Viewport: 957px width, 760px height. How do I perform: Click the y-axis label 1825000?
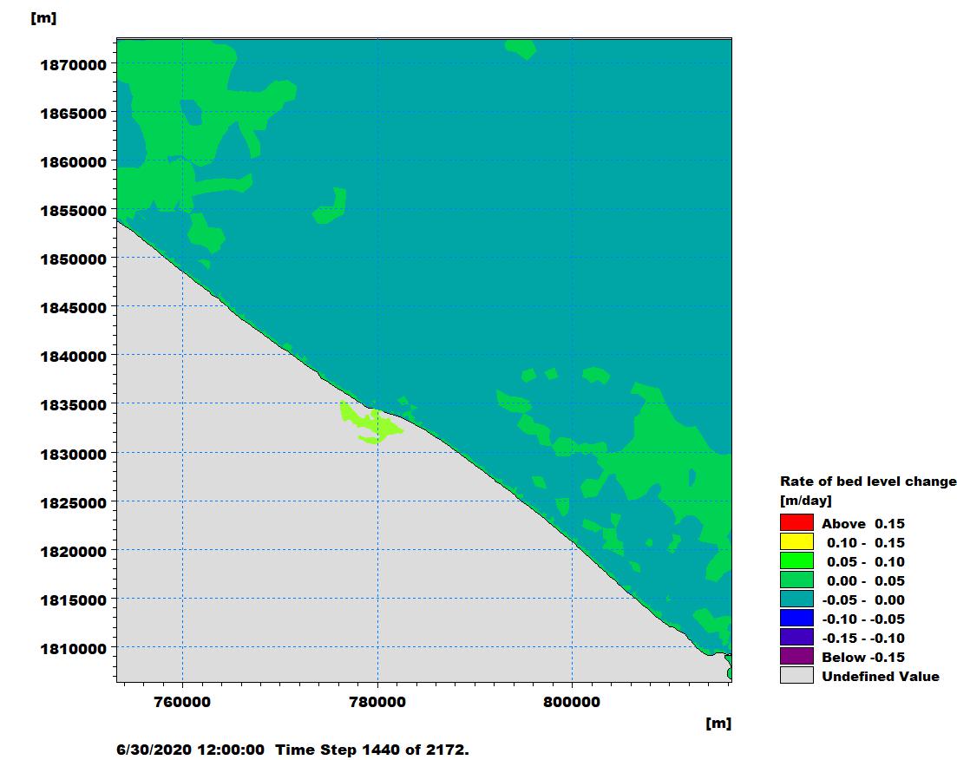(73, 503)
